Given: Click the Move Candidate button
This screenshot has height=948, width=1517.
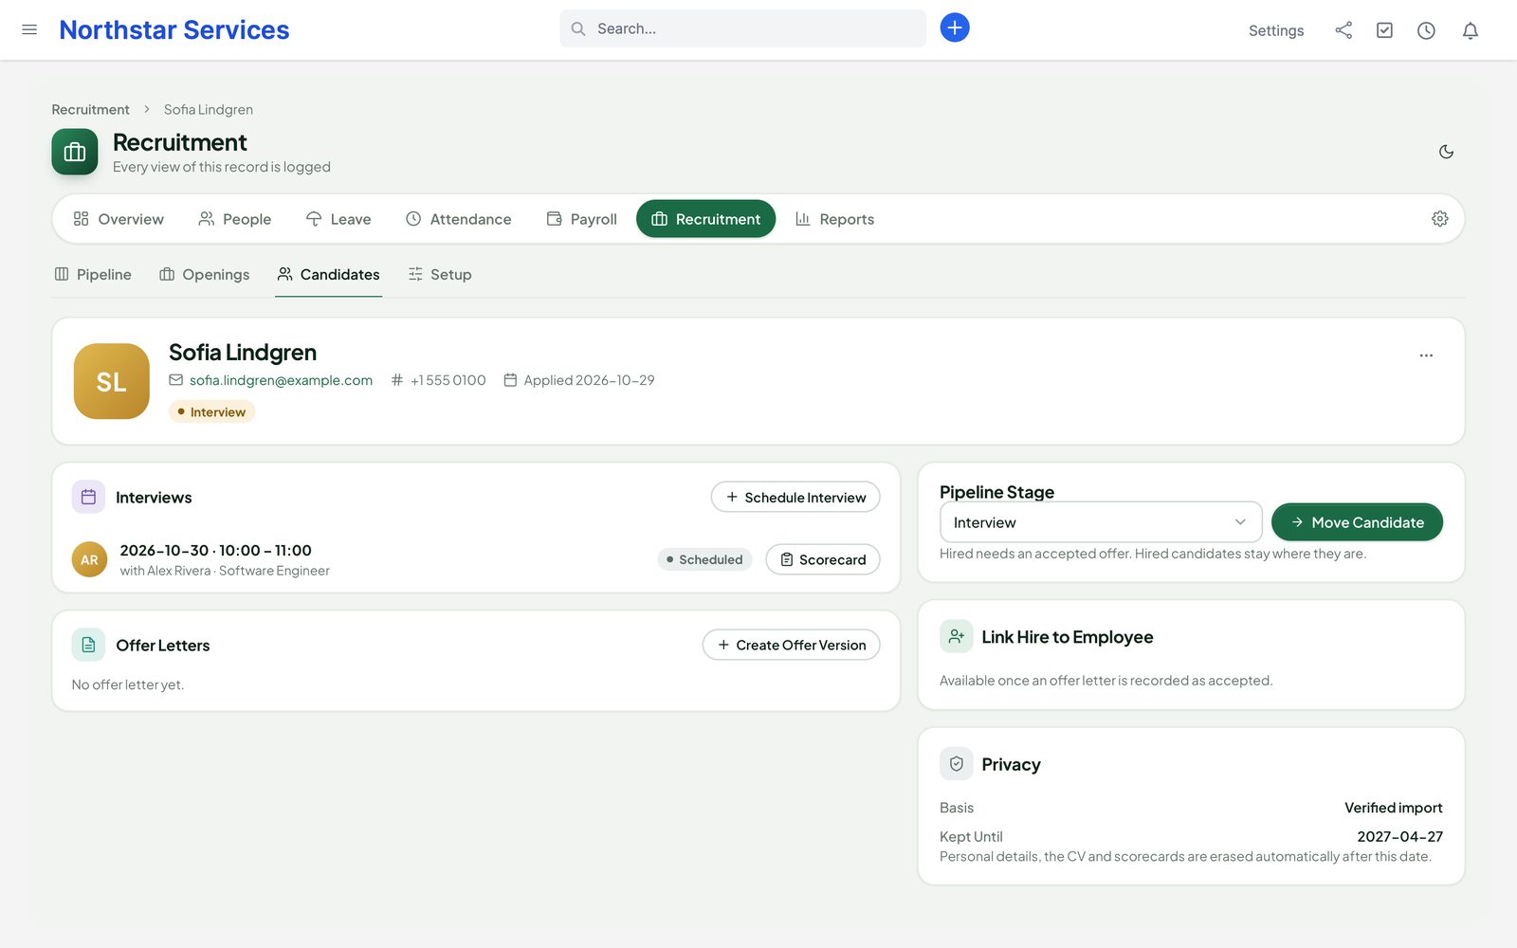Looking at the screenshot, I should (1357, 522).
